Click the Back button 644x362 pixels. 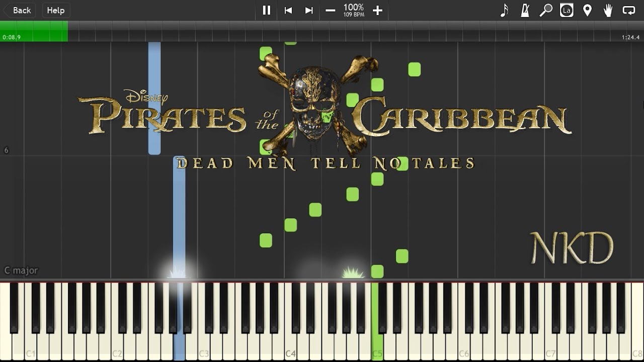[x=18, y=10]
